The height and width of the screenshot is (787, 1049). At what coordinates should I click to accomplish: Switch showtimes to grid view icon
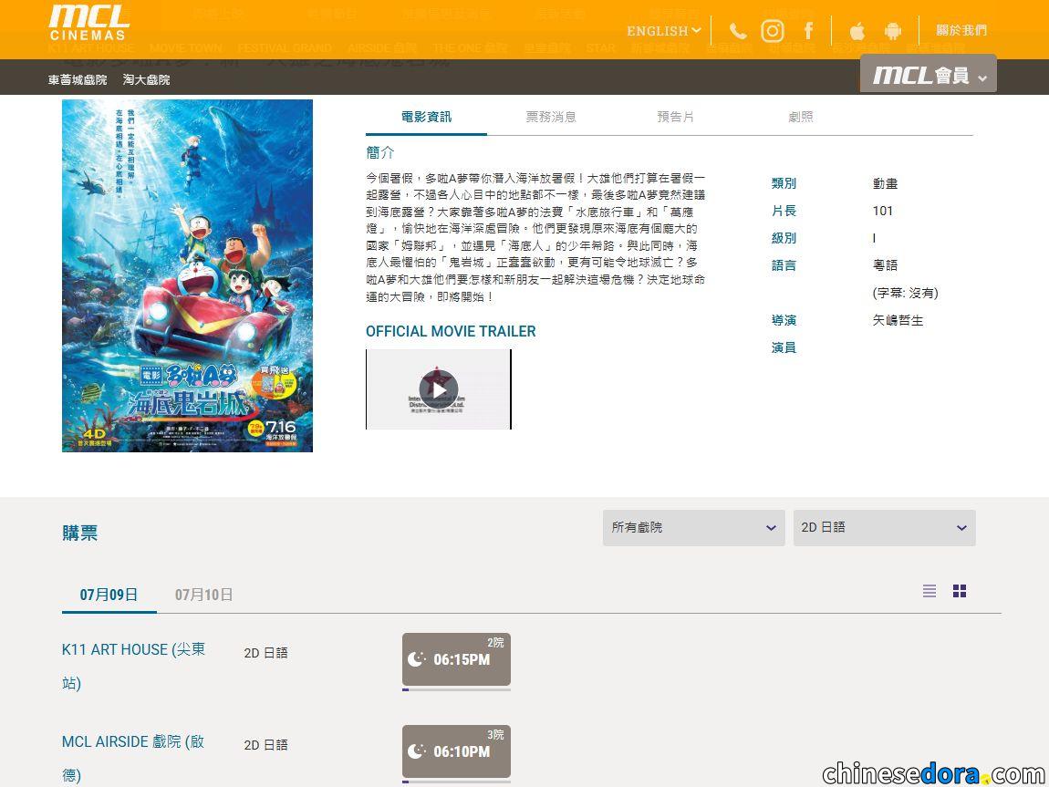(x=960, y=591)
